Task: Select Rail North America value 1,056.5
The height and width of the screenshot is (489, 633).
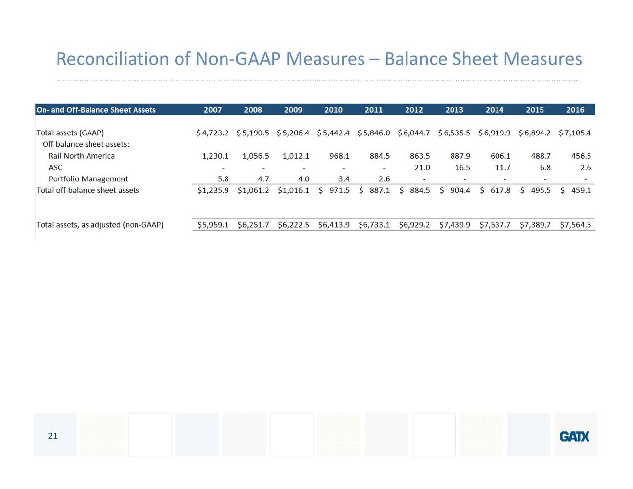Action: (x=256, y=156)
